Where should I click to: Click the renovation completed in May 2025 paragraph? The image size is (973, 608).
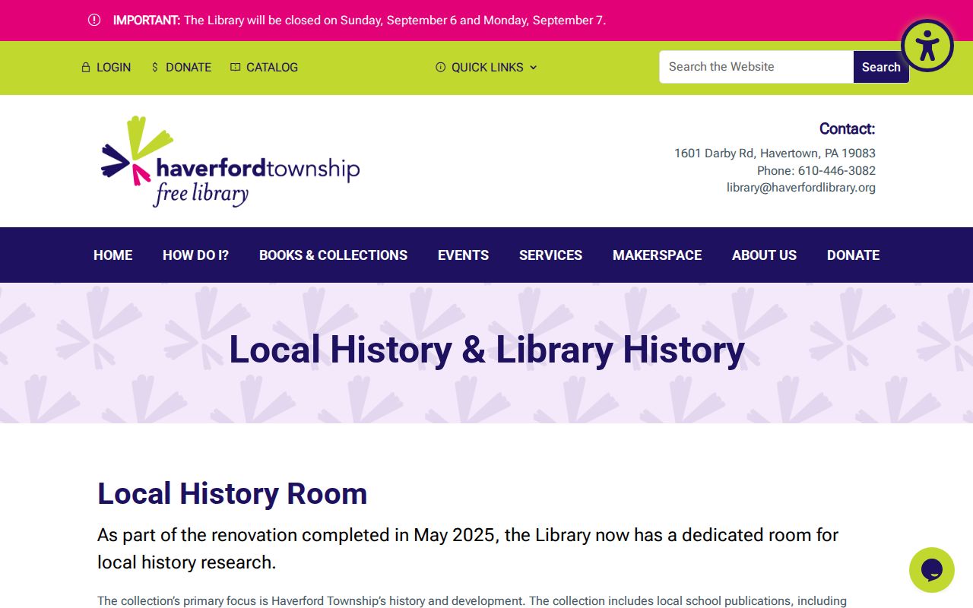coord(468,549)
